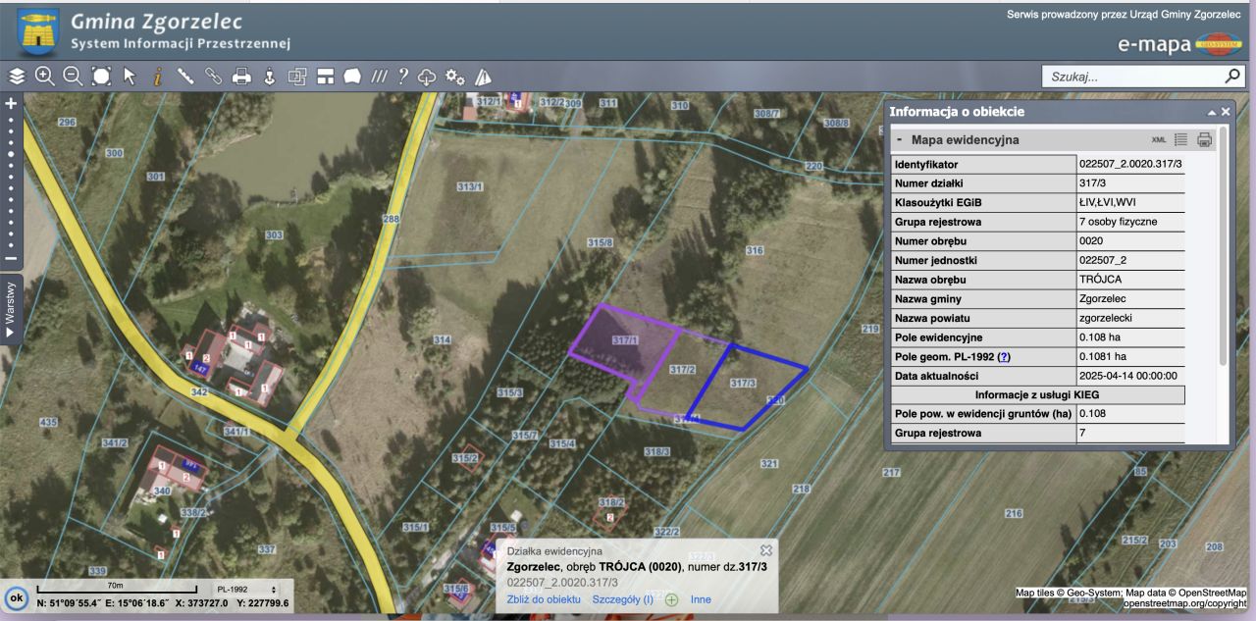Export Mapa ewidencyjna data as XML
The height and width of the screenshot is (621, 1256).
pyautogui.click(x=1159, y=139)
